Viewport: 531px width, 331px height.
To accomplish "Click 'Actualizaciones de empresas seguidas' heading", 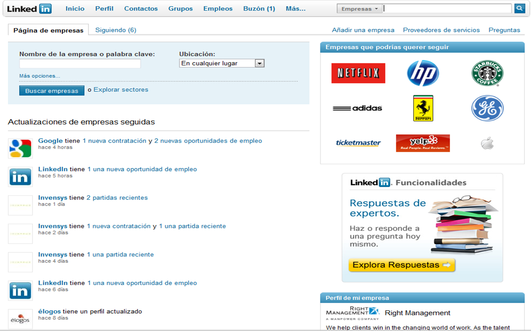I will 81,122.
